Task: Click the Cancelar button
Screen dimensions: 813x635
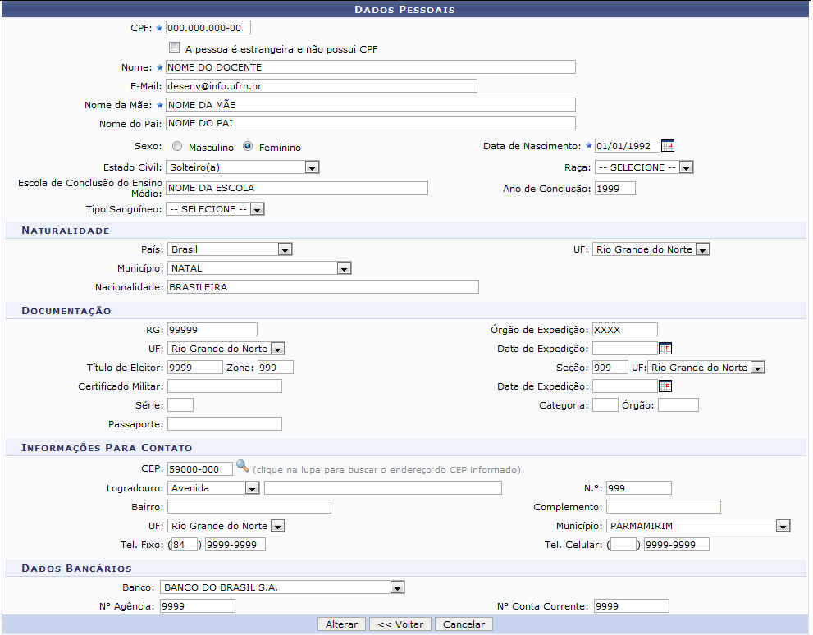Action: click(464, 624)
